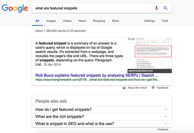Click the blue search magnifier icon
The width and height of the screenshot is (194, 133).
165,8
